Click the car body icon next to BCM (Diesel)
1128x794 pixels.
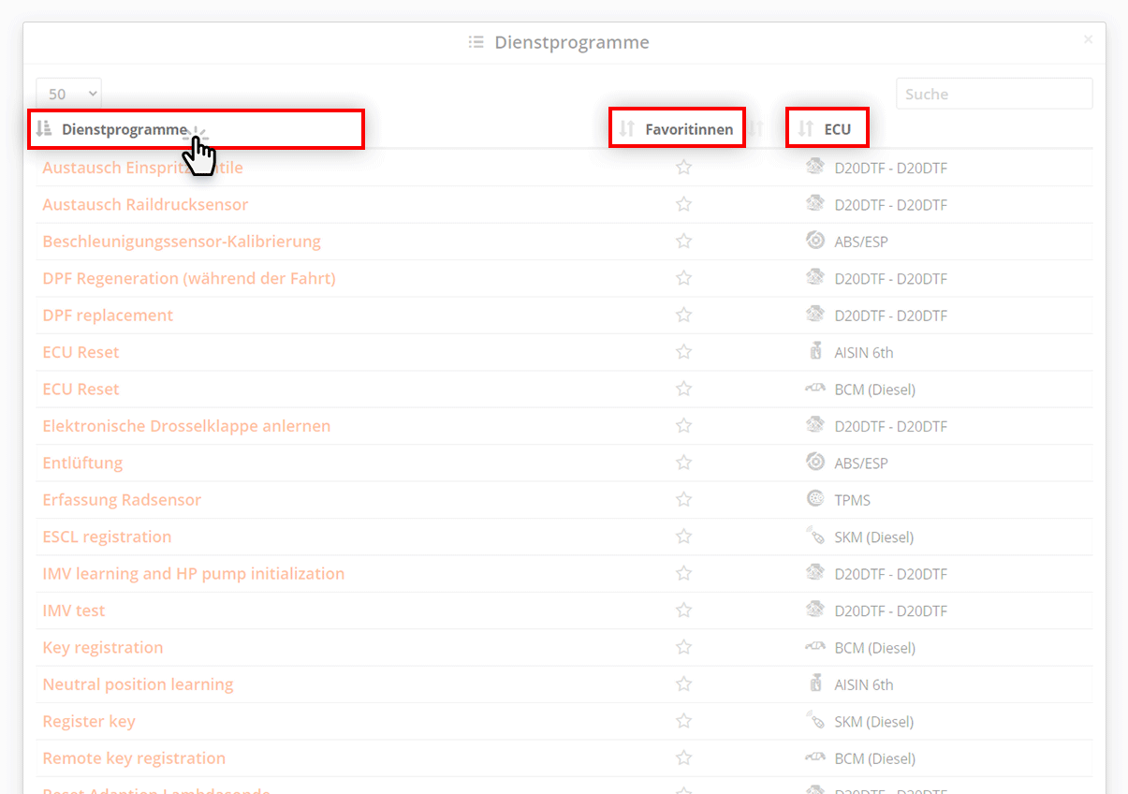point(815,389)
